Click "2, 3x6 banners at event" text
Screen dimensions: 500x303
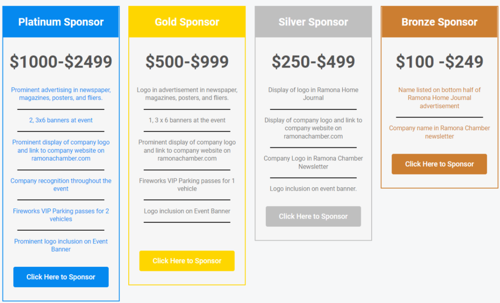point(61,120)
